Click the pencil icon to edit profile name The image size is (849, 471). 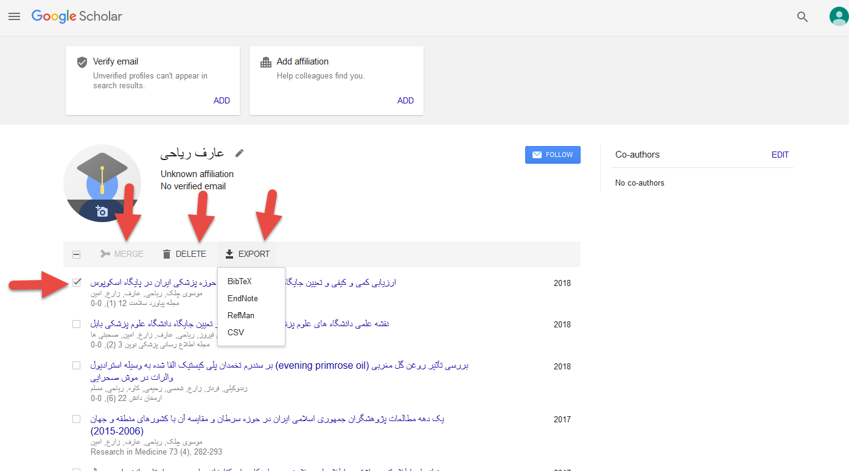[x=240, y=153]
